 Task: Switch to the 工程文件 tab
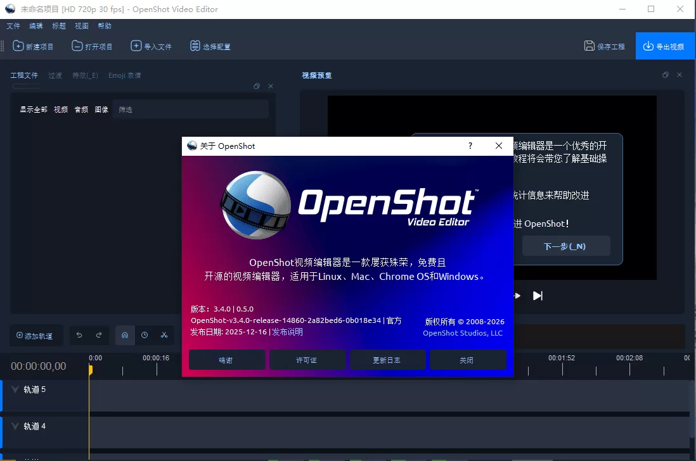[x=25, y=75]
